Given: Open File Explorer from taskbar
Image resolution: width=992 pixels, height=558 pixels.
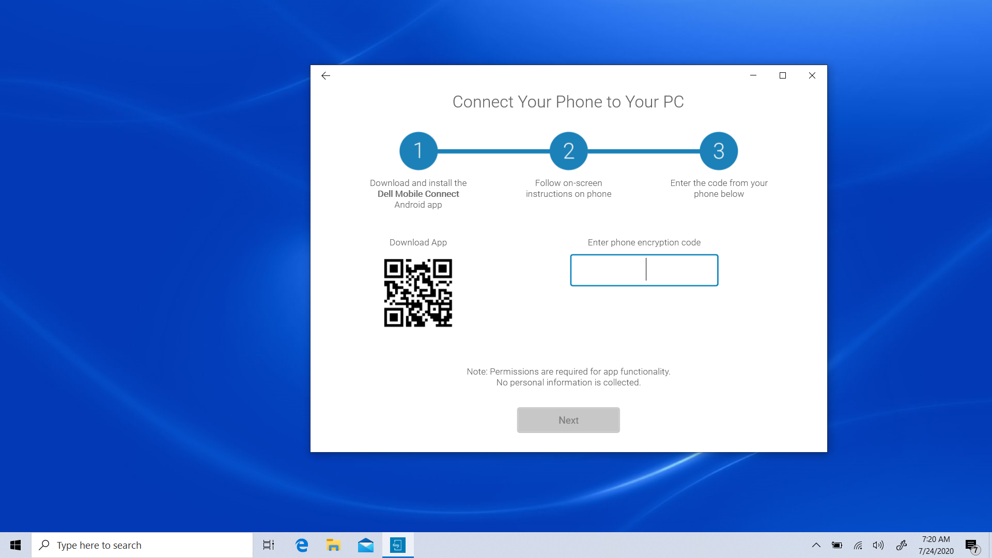Looking at the screenshot, I should tap(333, 545).
